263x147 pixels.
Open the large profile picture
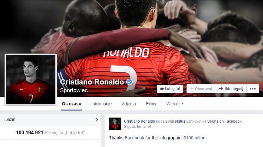tap(31, 80)
